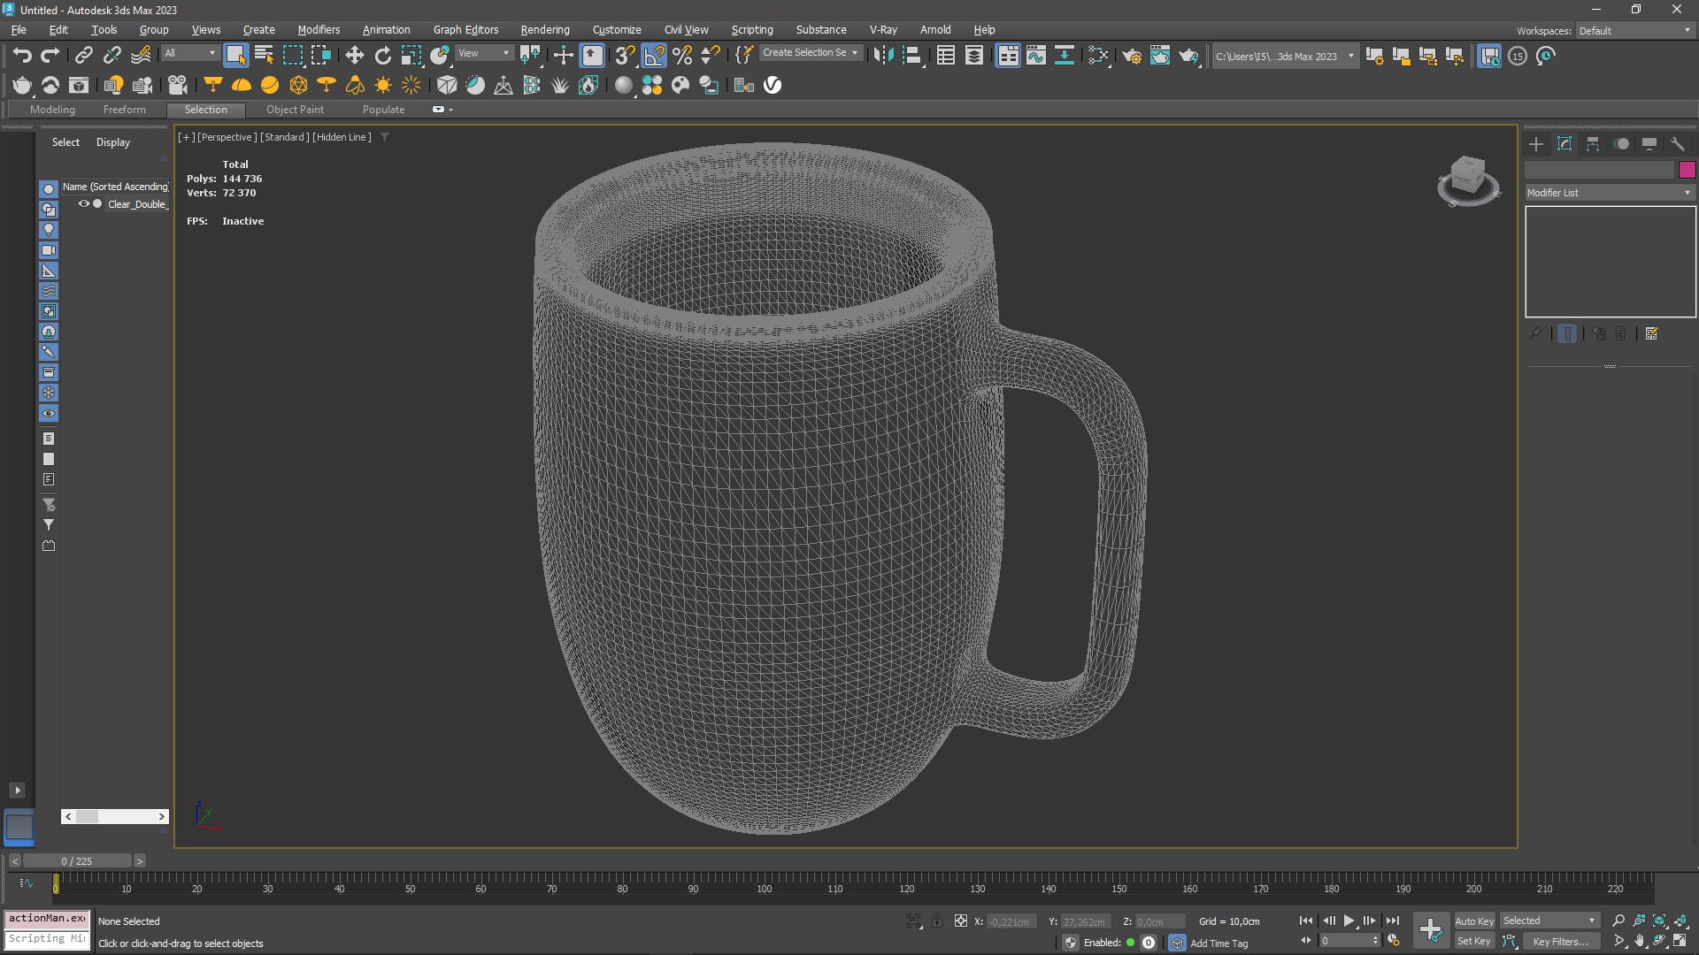Click the time slider 0 / 225 handle

(x=77, y=860)
